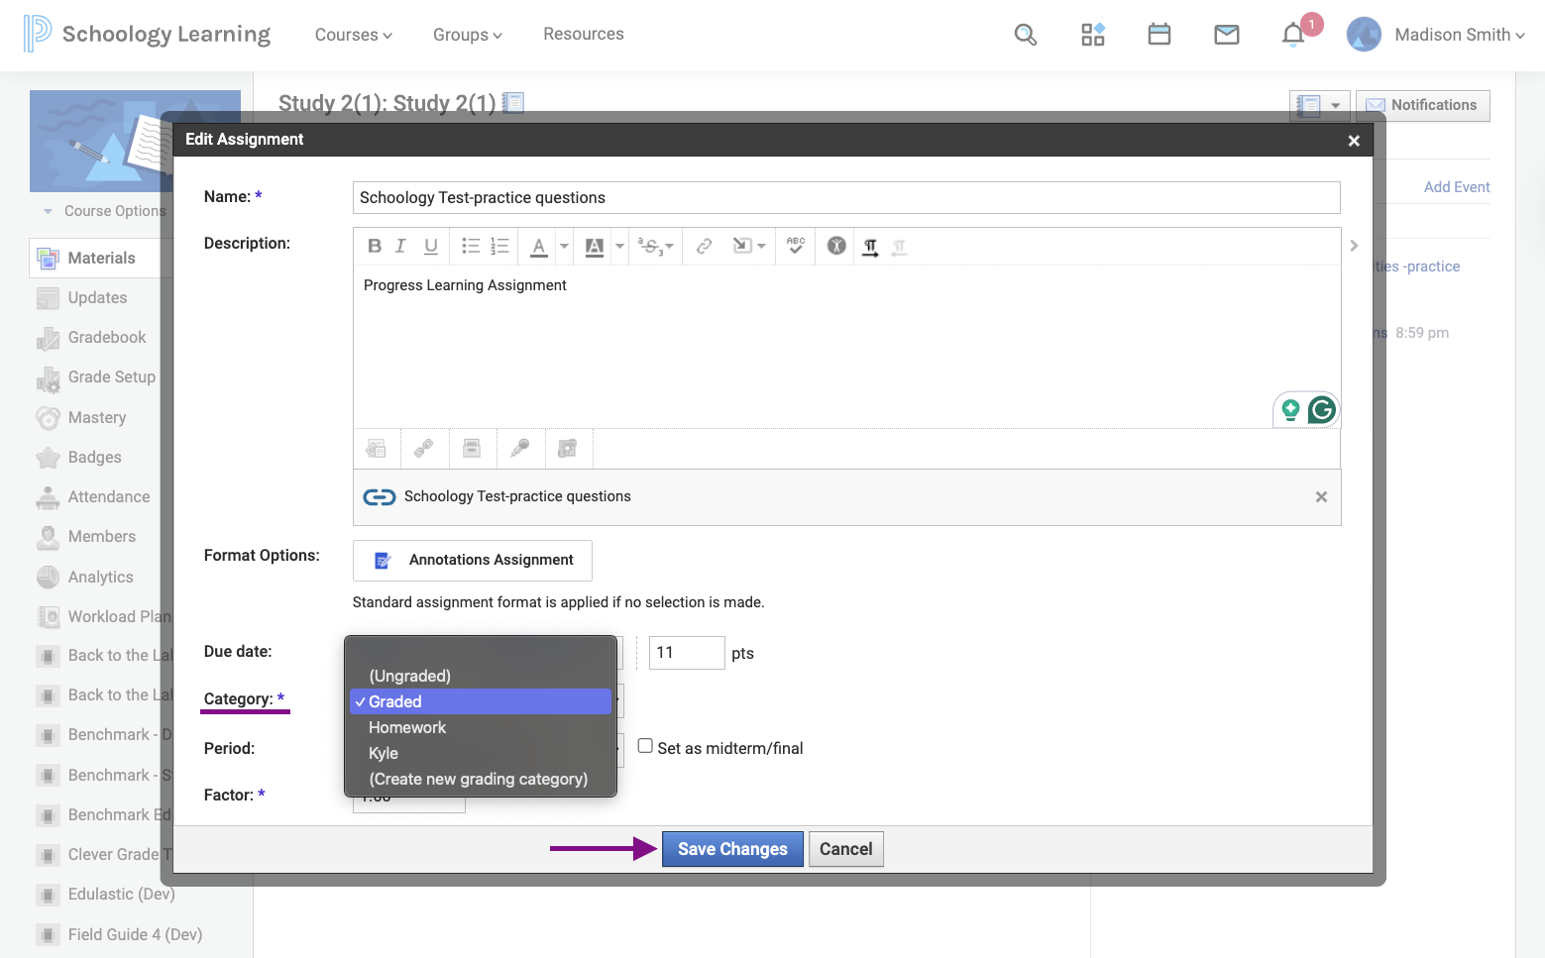The image size is (1545, 958).
Task: Choose Homework from category list
Action: click(481, 727)
